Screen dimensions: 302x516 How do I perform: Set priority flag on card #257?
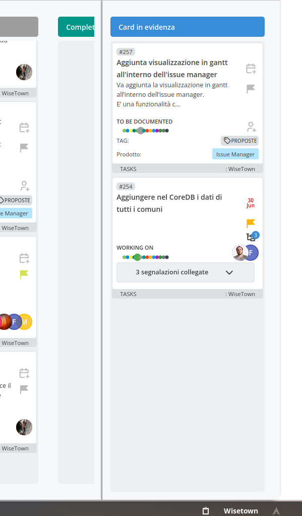click(251, 89)
